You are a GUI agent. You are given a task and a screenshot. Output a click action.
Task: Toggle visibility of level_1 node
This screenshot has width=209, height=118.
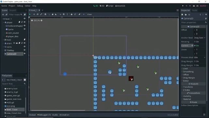[24, 19]
